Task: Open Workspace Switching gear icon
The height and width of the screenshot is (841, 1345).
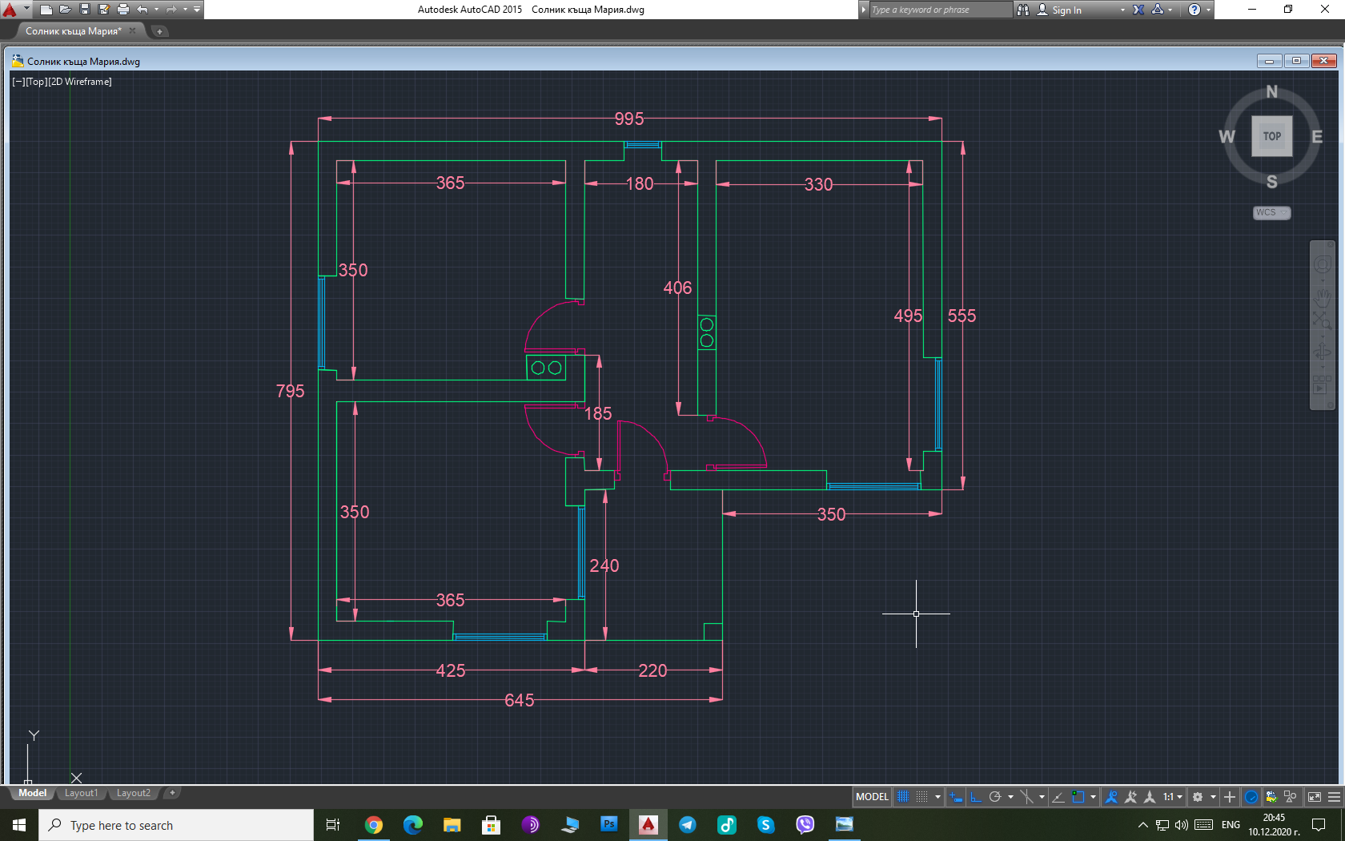Action: 1198,797
